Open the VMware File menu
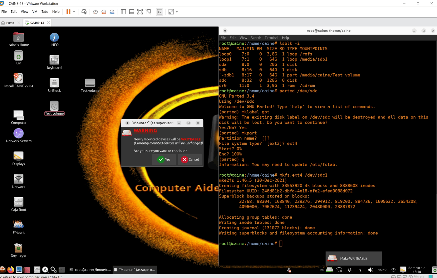Image resolution: width=437 pixels, height=278 pixels. pos(4,12)
